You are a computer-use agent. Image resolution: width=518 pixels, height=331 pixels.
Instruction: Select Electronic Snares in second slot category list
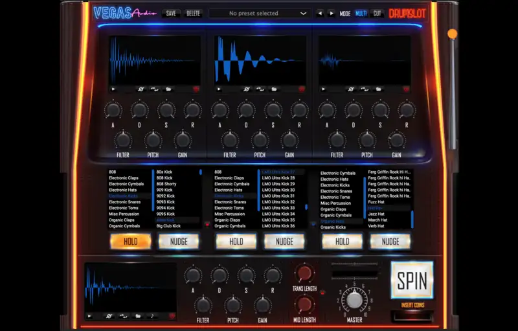click(x=231, y=202)
